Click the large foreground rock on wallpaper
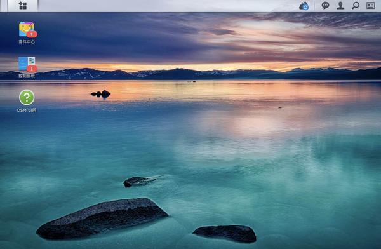This screenshot has width=381, height=249. click(102, 218)
